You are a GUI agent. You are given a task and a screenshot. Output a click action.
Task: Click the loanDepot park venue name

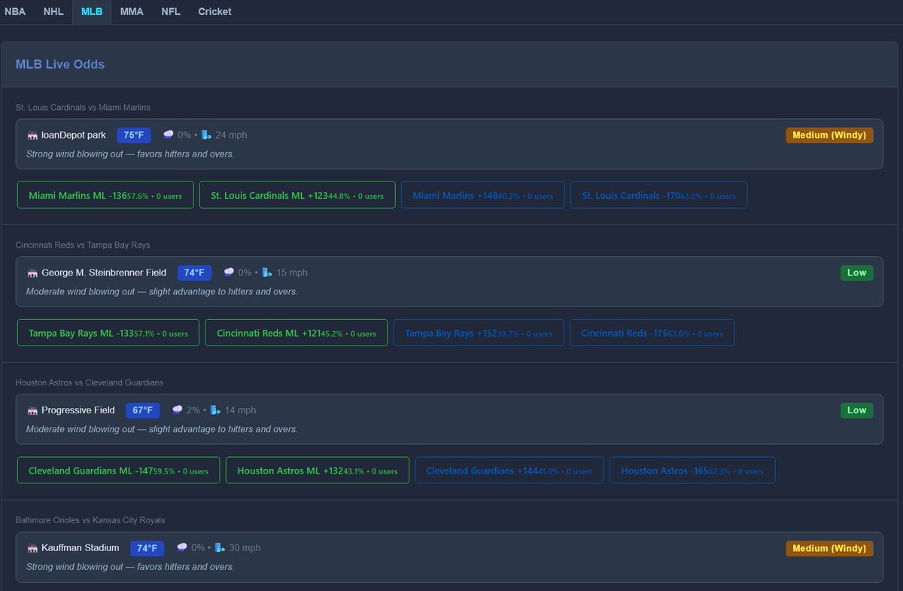(74, 136)
